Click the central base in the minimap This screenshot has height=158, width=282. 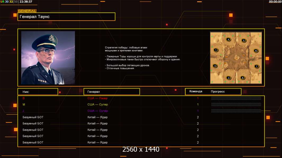pos(236,58)
